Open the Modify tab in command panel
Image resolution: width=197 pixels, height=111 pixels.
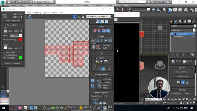tap(176, 22)
